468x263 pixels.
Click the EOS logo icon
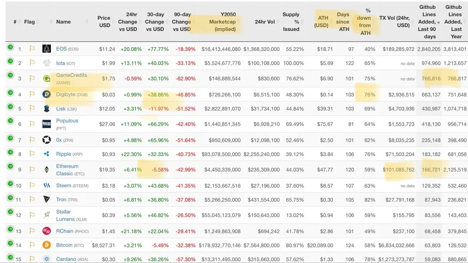(46, 49)
